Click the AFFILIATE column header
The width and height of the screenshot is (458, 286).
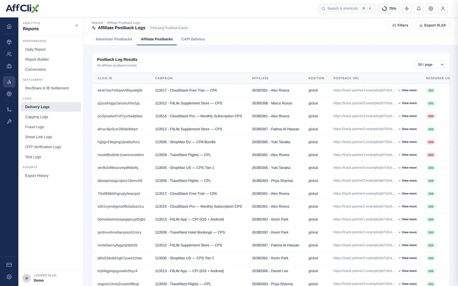coord(260,78)
